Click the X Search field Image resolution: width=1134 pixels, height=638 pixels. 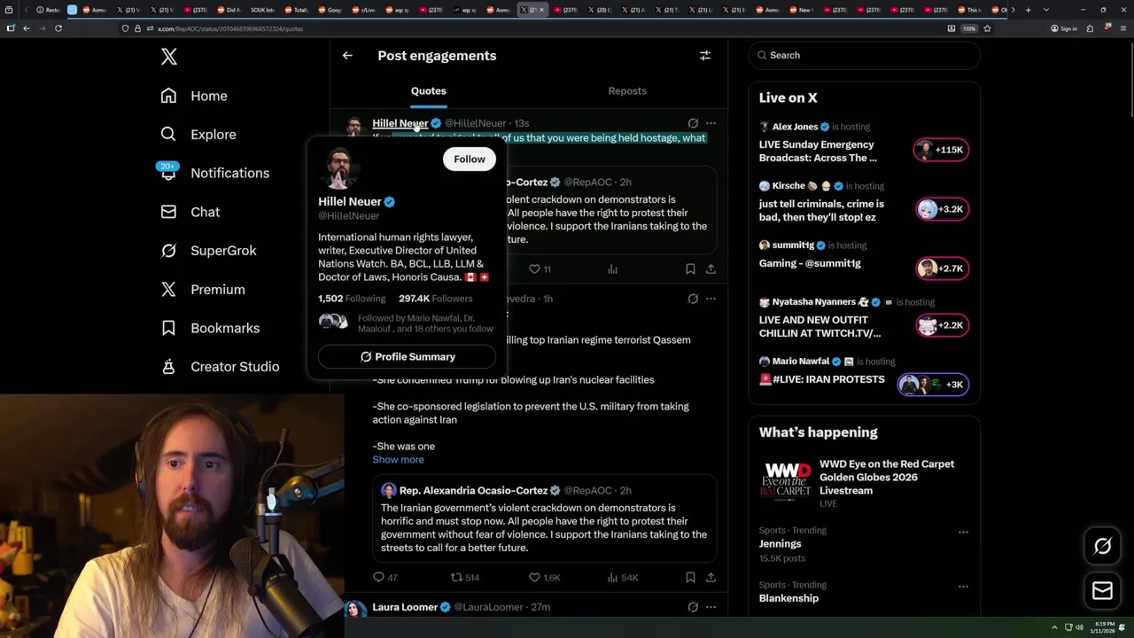[865, 55]
